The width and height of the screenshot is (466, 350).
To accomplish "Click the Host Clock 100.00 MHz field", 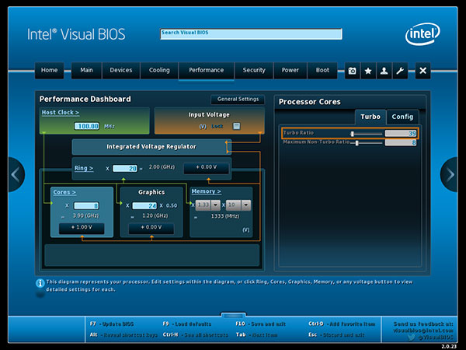I will [x=87, y=126].
